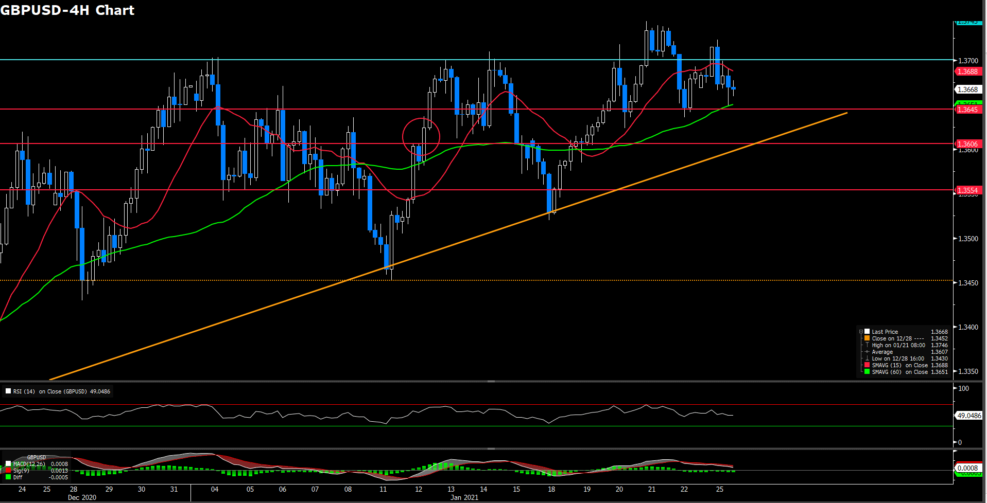Select the red SMAVG (15) legend swatch
The width and height of the screenshot is (987, 503).
point(867,365)
